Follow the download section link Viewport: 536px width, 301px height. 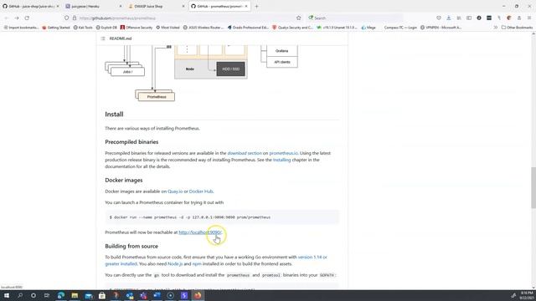pos(245,153)
